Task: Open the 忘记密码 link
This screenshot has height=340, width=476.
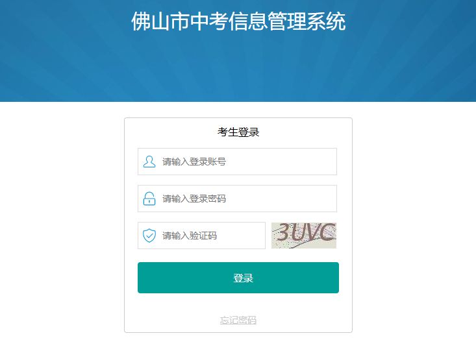Action: point(238,320)
